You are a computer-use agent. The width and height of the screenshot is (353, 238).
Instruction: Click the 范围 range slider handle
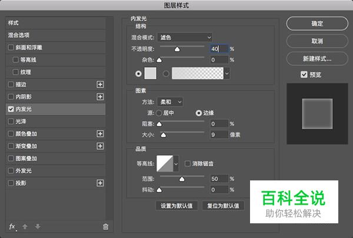[182, 179]
